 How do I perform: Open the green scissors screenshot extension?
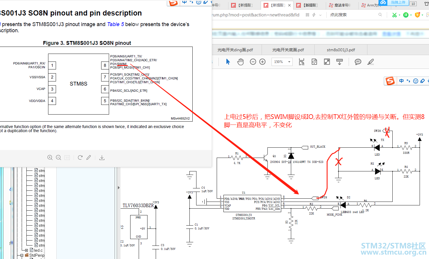(x=394, y=15)
